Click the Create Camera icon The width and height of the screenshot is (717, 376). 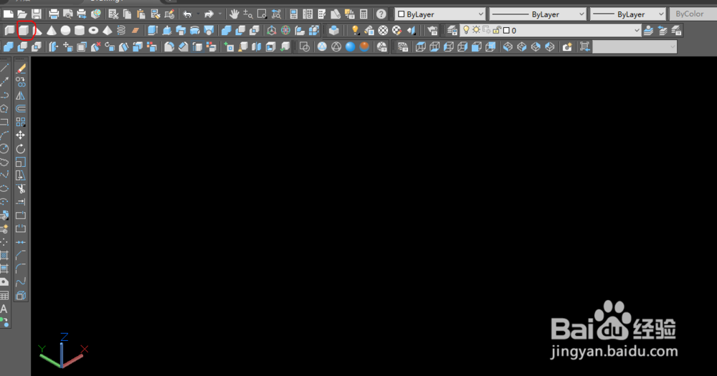567,47
